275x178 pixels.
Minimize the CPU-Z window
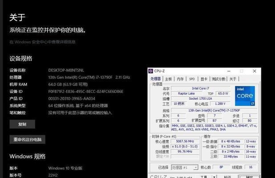[229, 71]
